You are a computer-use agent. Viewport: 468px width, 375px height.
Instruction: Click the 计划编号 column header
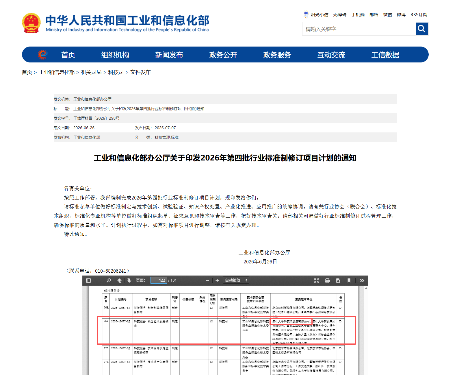(121, 299)
